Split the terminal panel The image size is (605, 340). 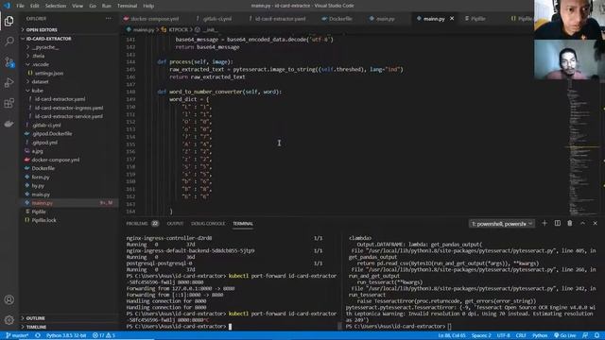click(557, 223)
